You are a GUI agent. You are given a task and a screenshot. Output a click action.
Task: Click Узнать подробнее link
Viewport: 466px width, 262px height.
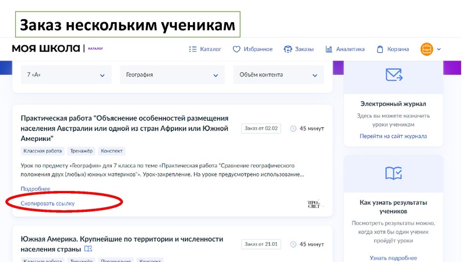tap(393, 258)
